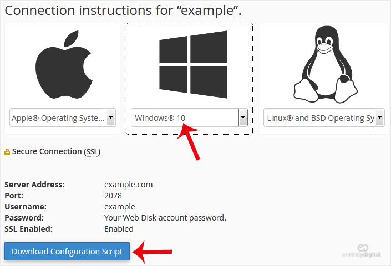Click the username value example

point(119,207)
